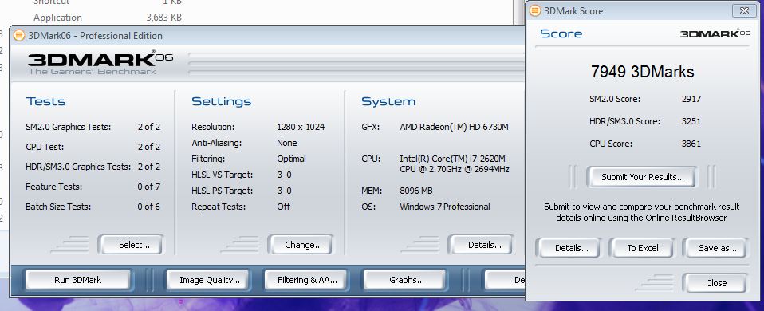Click Save as... in the Score window
The image size is (764, 311).
715,248
